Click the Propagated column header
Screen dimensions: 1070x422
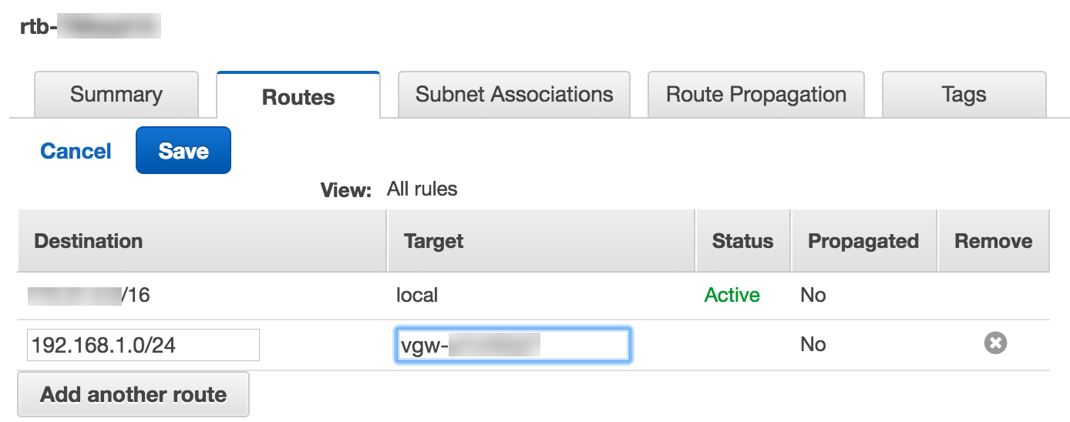(863, 241)
